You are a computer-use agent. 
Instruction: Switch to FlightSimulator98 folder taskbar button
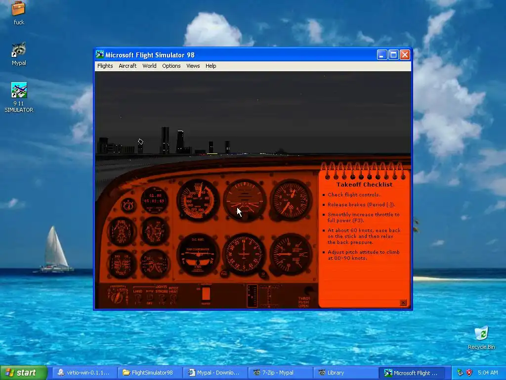pyautogui.click(x=150, y=373)
